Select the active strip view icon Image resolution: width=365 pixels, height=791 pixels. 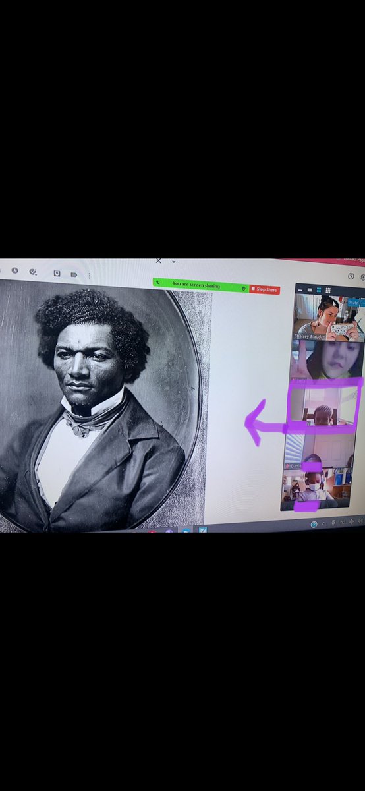(x=319, y=290)
